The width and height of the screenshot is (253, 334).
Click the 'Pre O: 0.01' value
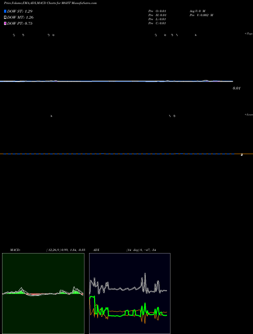pyautogui.click(x=157, y=11)
